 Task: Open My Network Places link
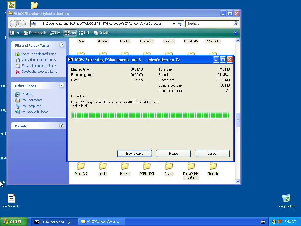(35, 112)
